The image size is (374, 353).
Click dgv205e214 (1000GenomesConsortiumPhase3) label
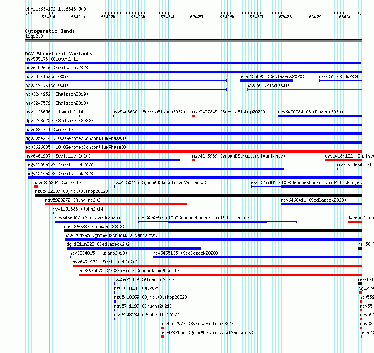coord(76,138)
